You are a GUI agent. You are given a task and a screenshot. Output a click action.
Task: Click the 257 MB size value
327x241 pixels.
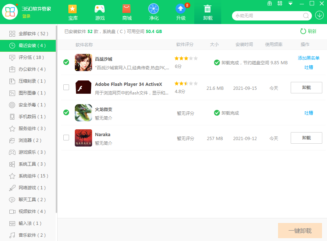click(215, 139)
